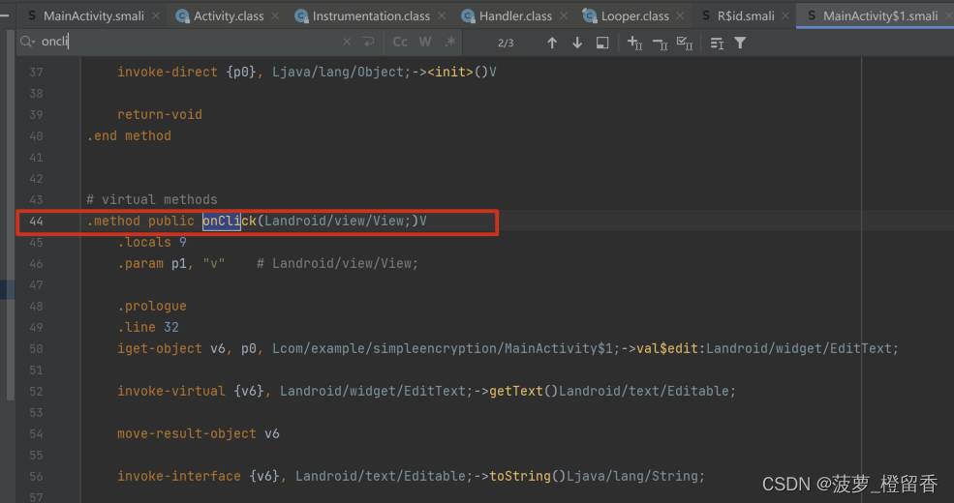
Task: Click '.line 32' on line 49
Action: pos(148,327)
